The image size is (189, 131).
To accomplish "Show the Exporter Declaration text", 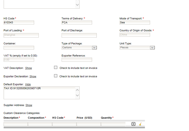I will [x=33, y=76].
